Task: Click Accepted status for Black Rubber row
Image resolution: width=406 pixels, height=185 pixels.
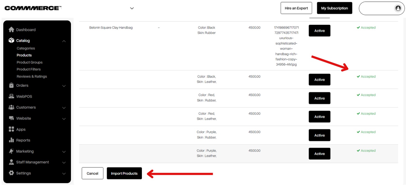Action: point(366,28)
